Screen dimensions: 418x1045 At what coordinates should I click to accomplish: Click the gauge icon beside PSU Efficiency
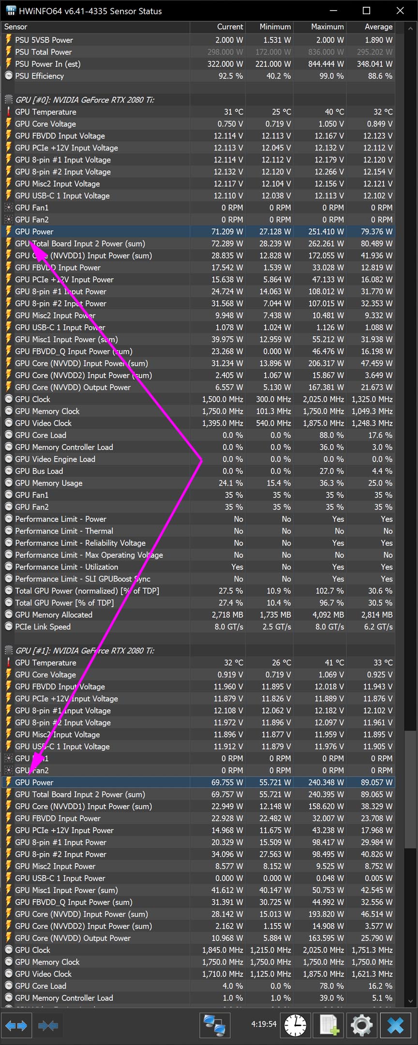8,75
